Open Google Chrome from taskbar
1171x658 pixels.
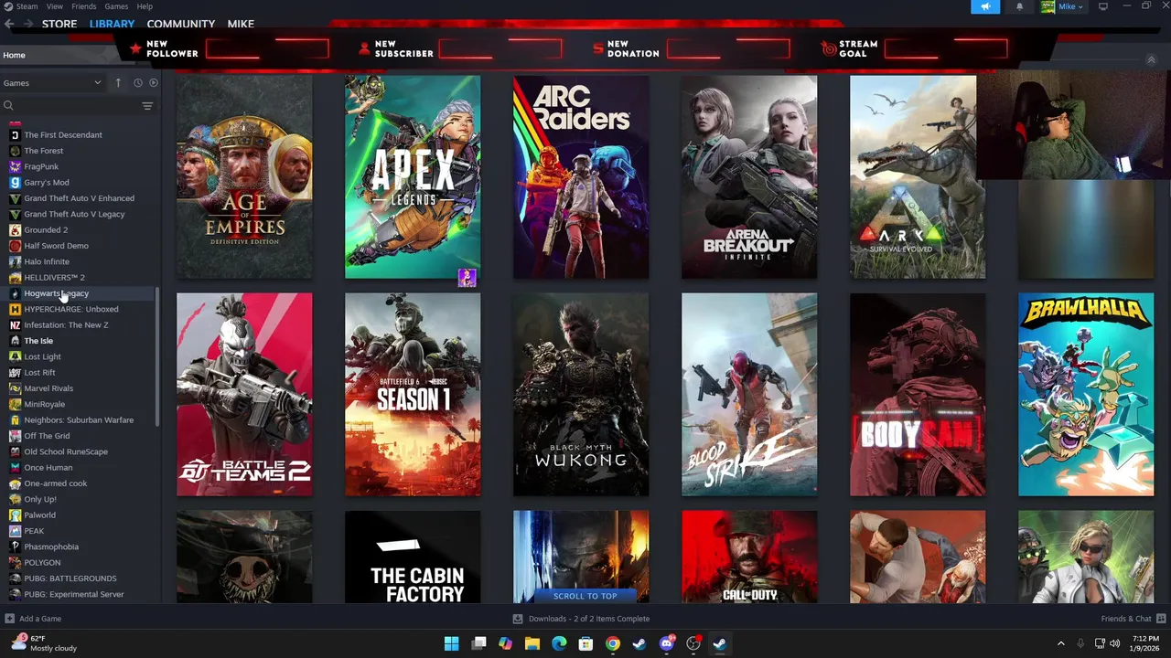[613, 643]
